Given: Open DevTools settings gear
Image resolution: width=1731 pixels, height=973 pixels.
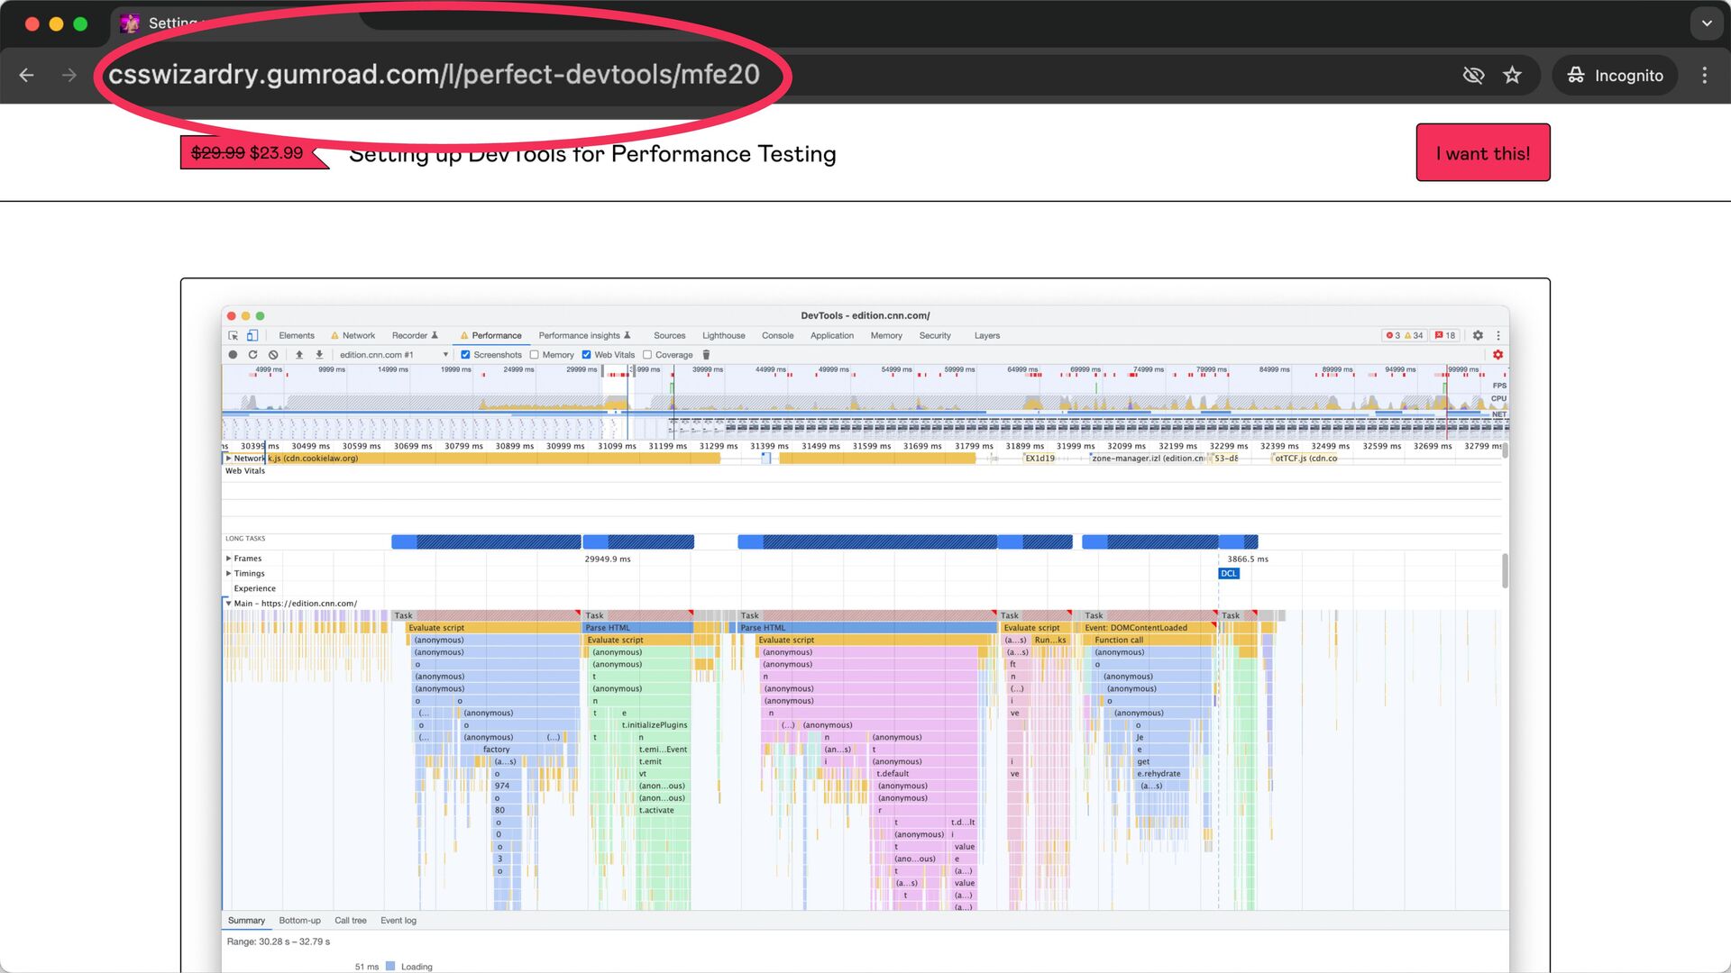Looking at the screenshot, I should (x=1478, y=335).
